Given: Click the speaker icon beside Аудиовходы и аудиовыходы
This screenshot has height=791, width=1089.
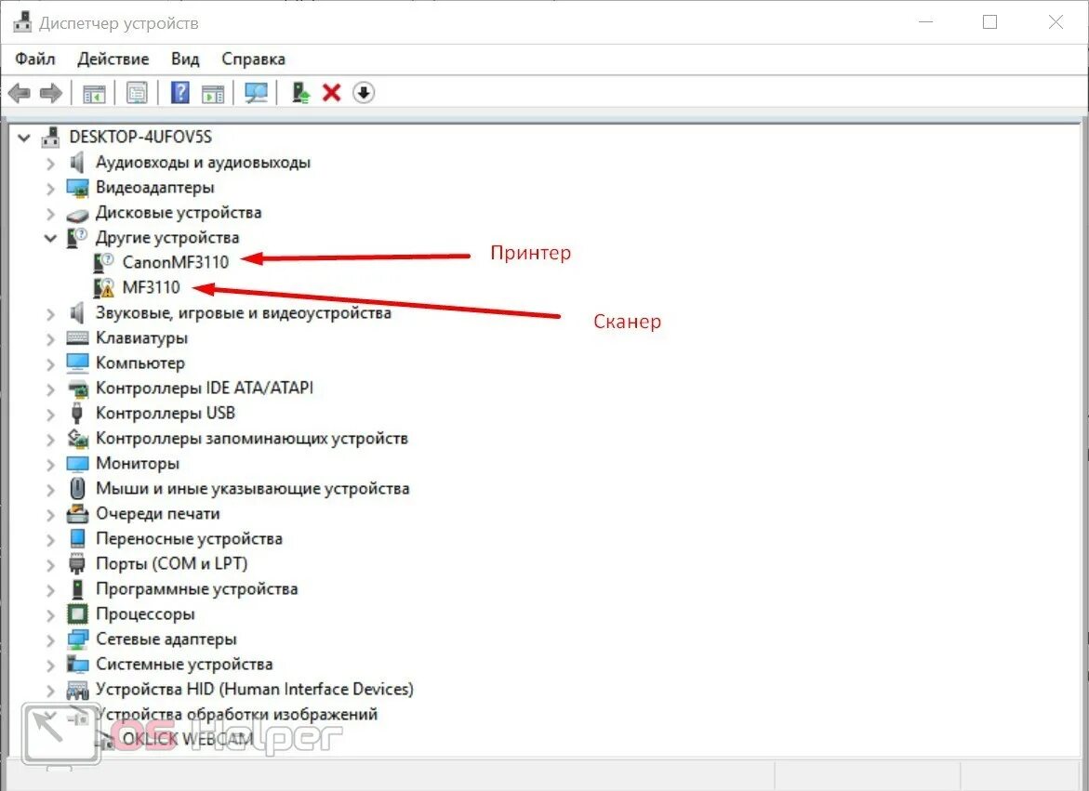Looking at the screenshot, I should pos(76,163).
